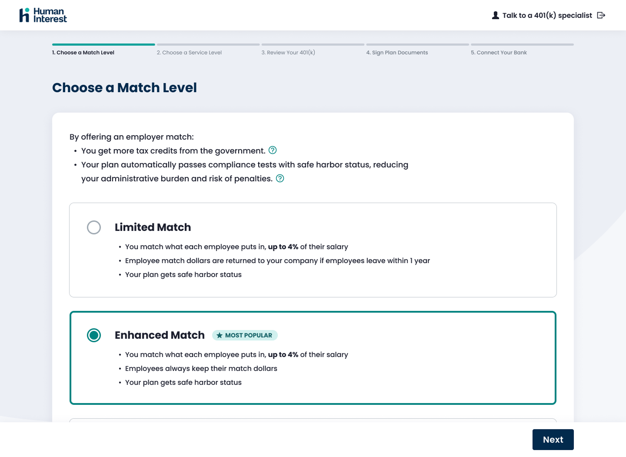626x457 pixels.
Task: Click the person icon beside specialist link
Action: point(495,15)
